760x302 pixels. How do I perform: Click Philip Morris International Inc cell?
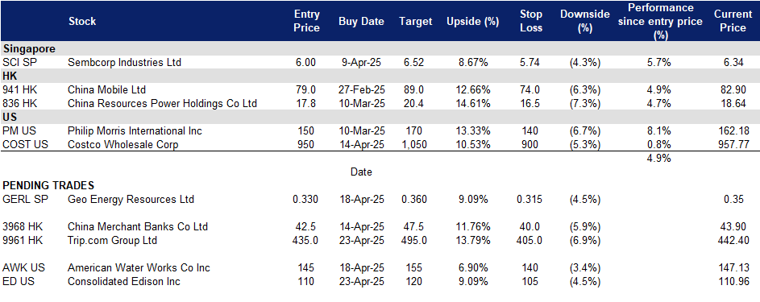click(x=135, y=131)
